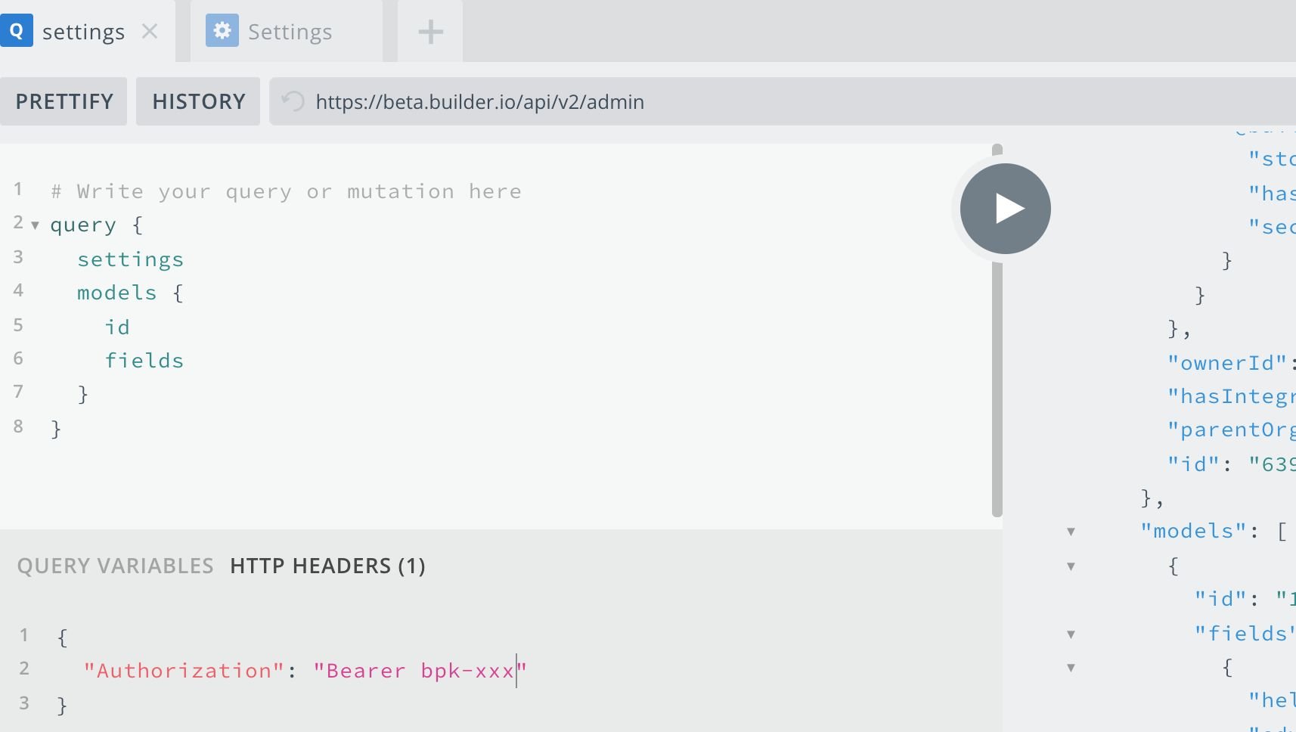This screenshot has height=732, width=1296.
Task: Collapse the object below "fields" in response
Action: [x=1071, y=668]
